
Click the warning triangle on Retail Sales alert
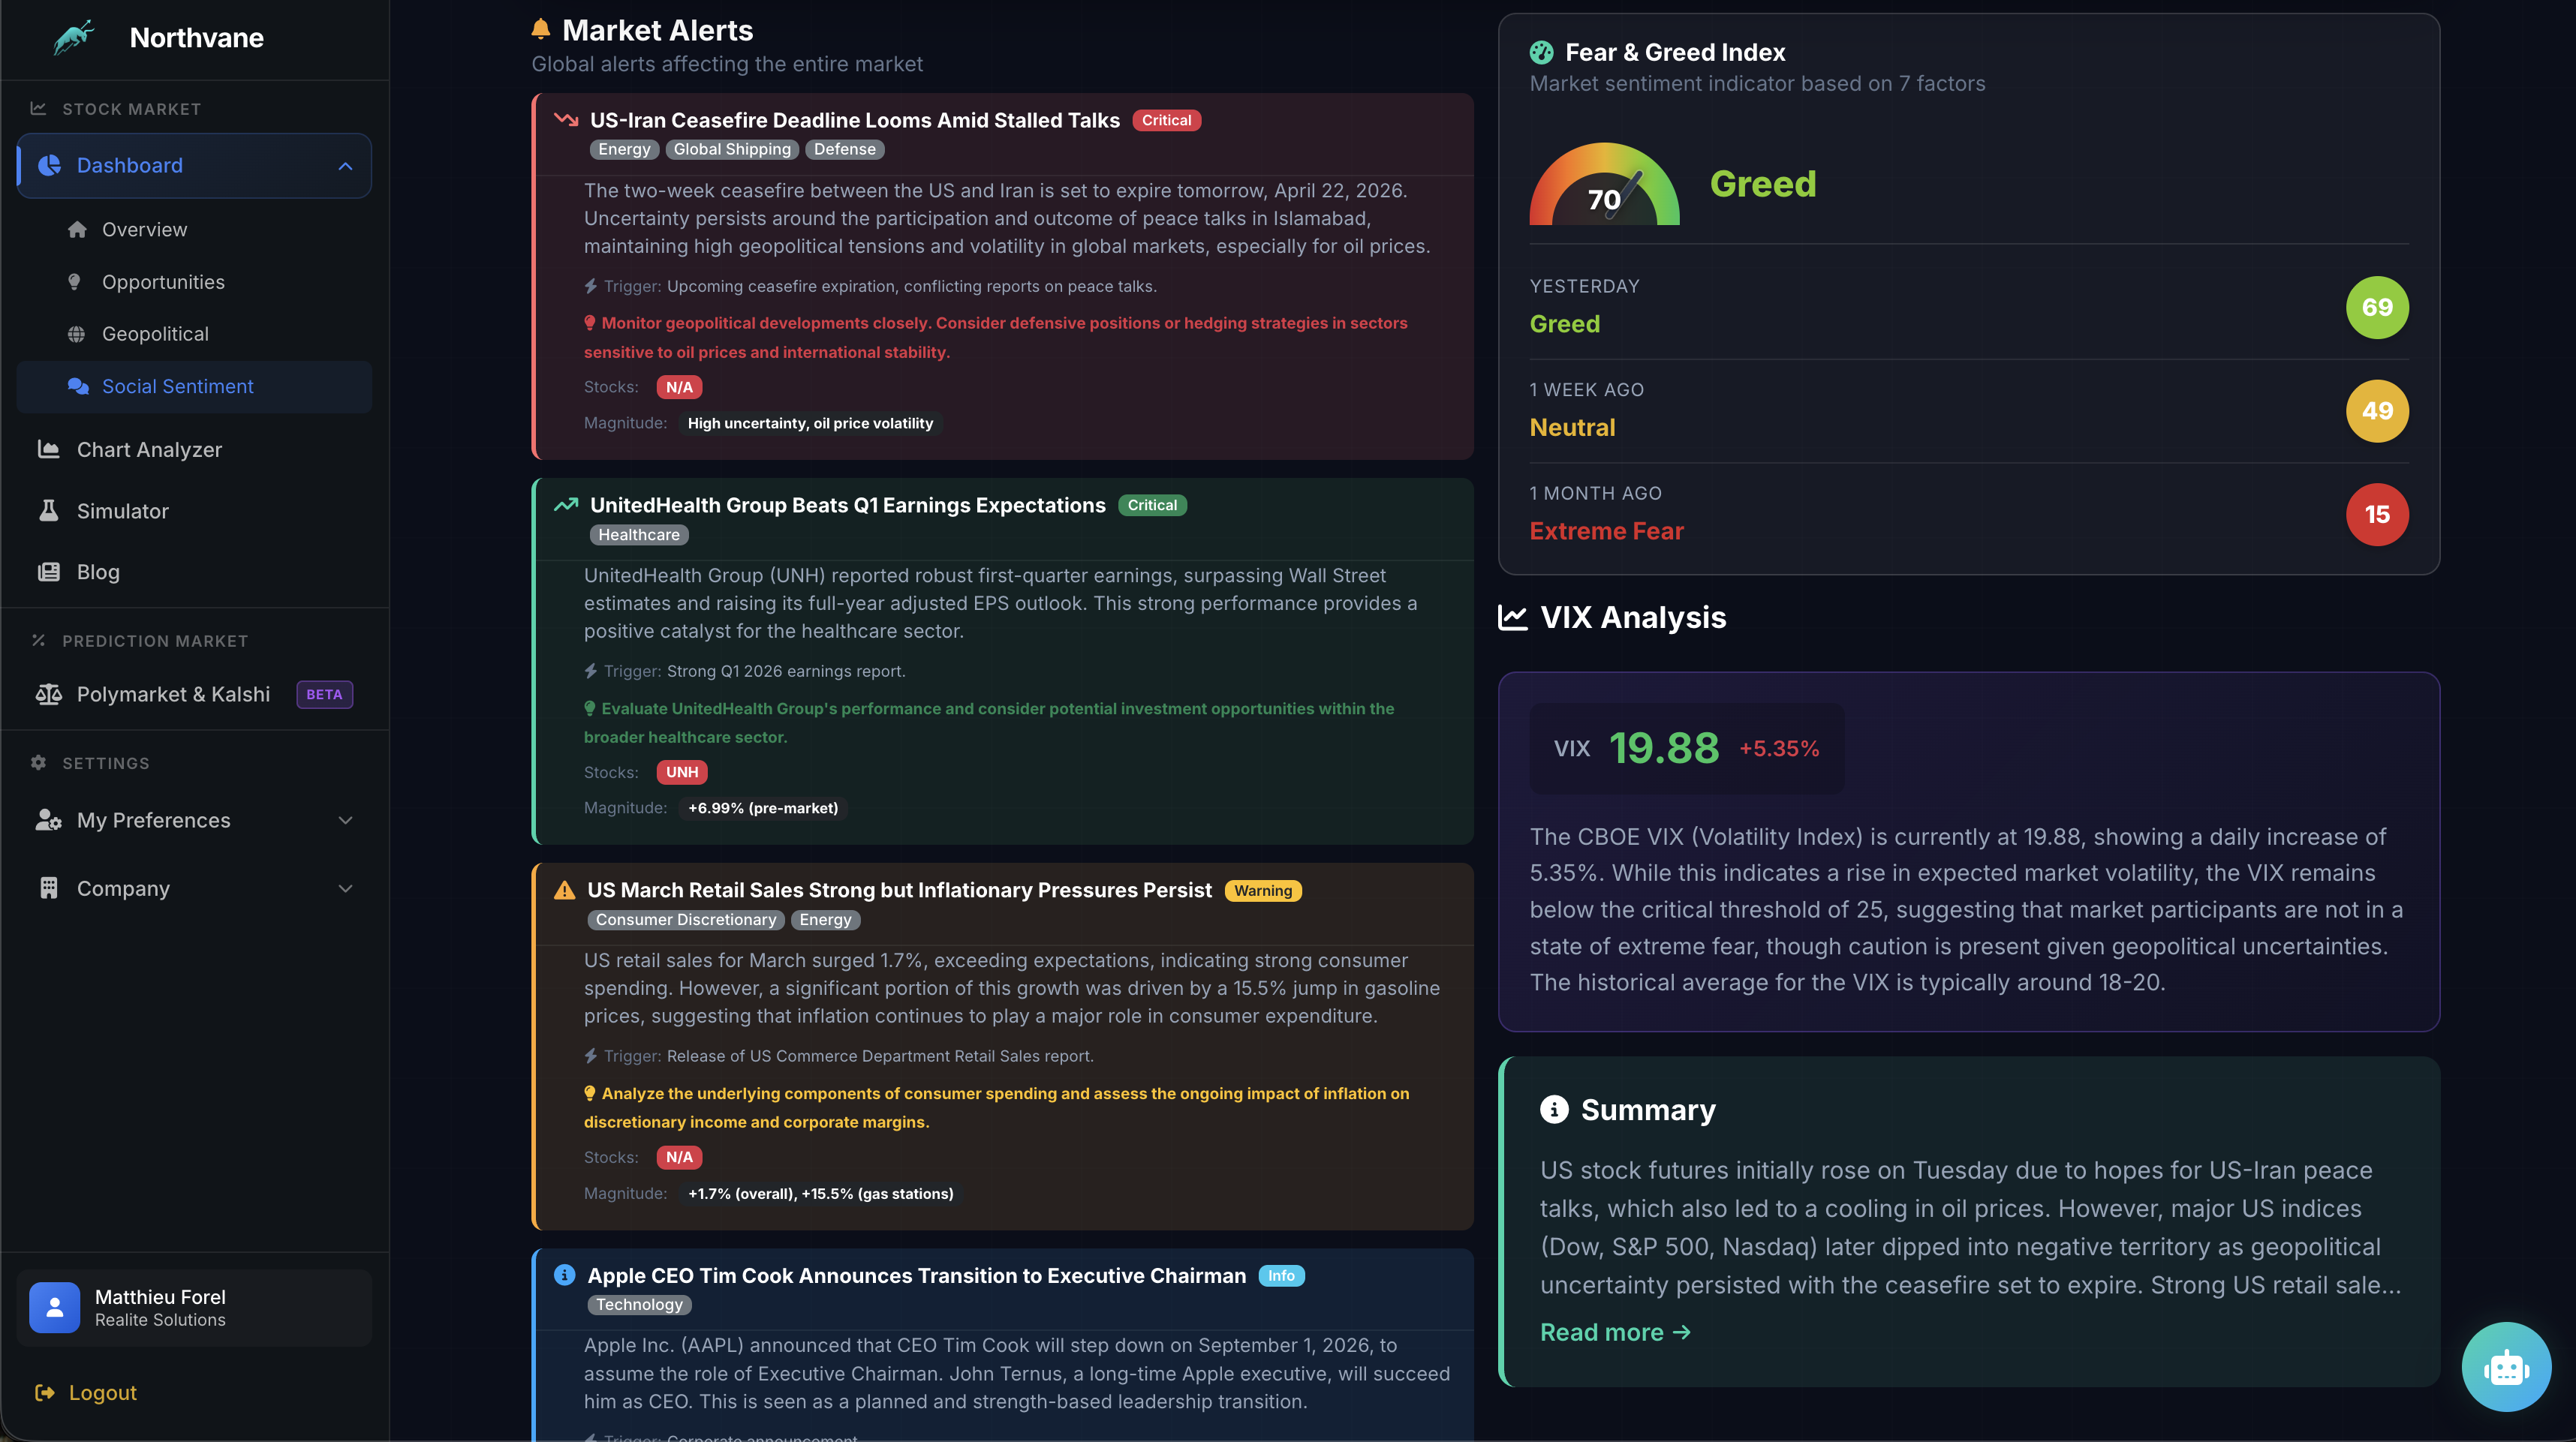[565, 889]
